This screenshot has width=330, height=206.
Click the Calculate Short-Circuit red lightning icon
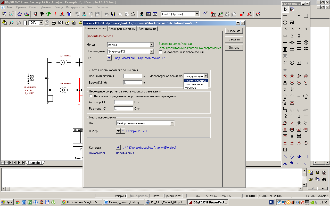(x=55, y=14)
